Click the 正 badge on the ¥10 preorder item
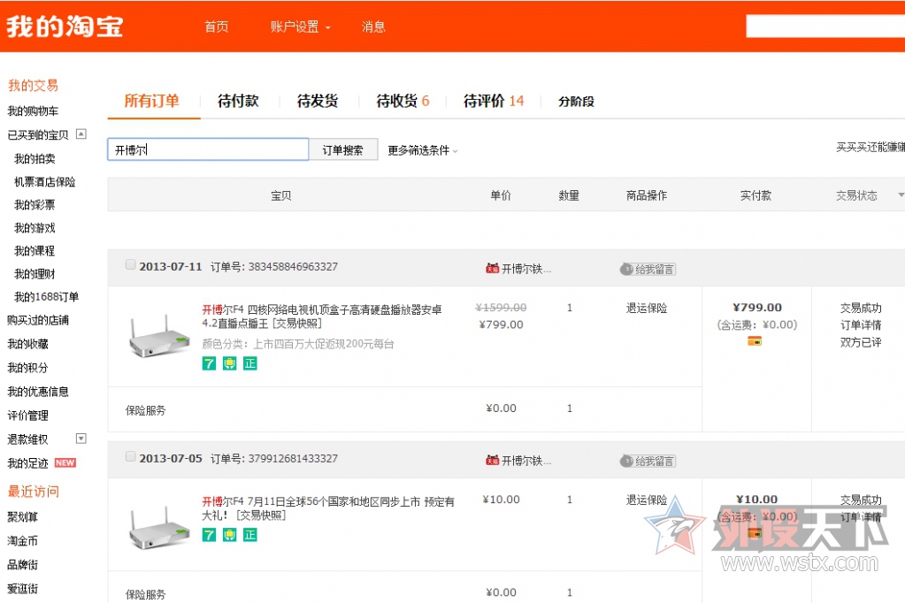Viewport: 905px width, 603px height. click(x=249, y=535)
